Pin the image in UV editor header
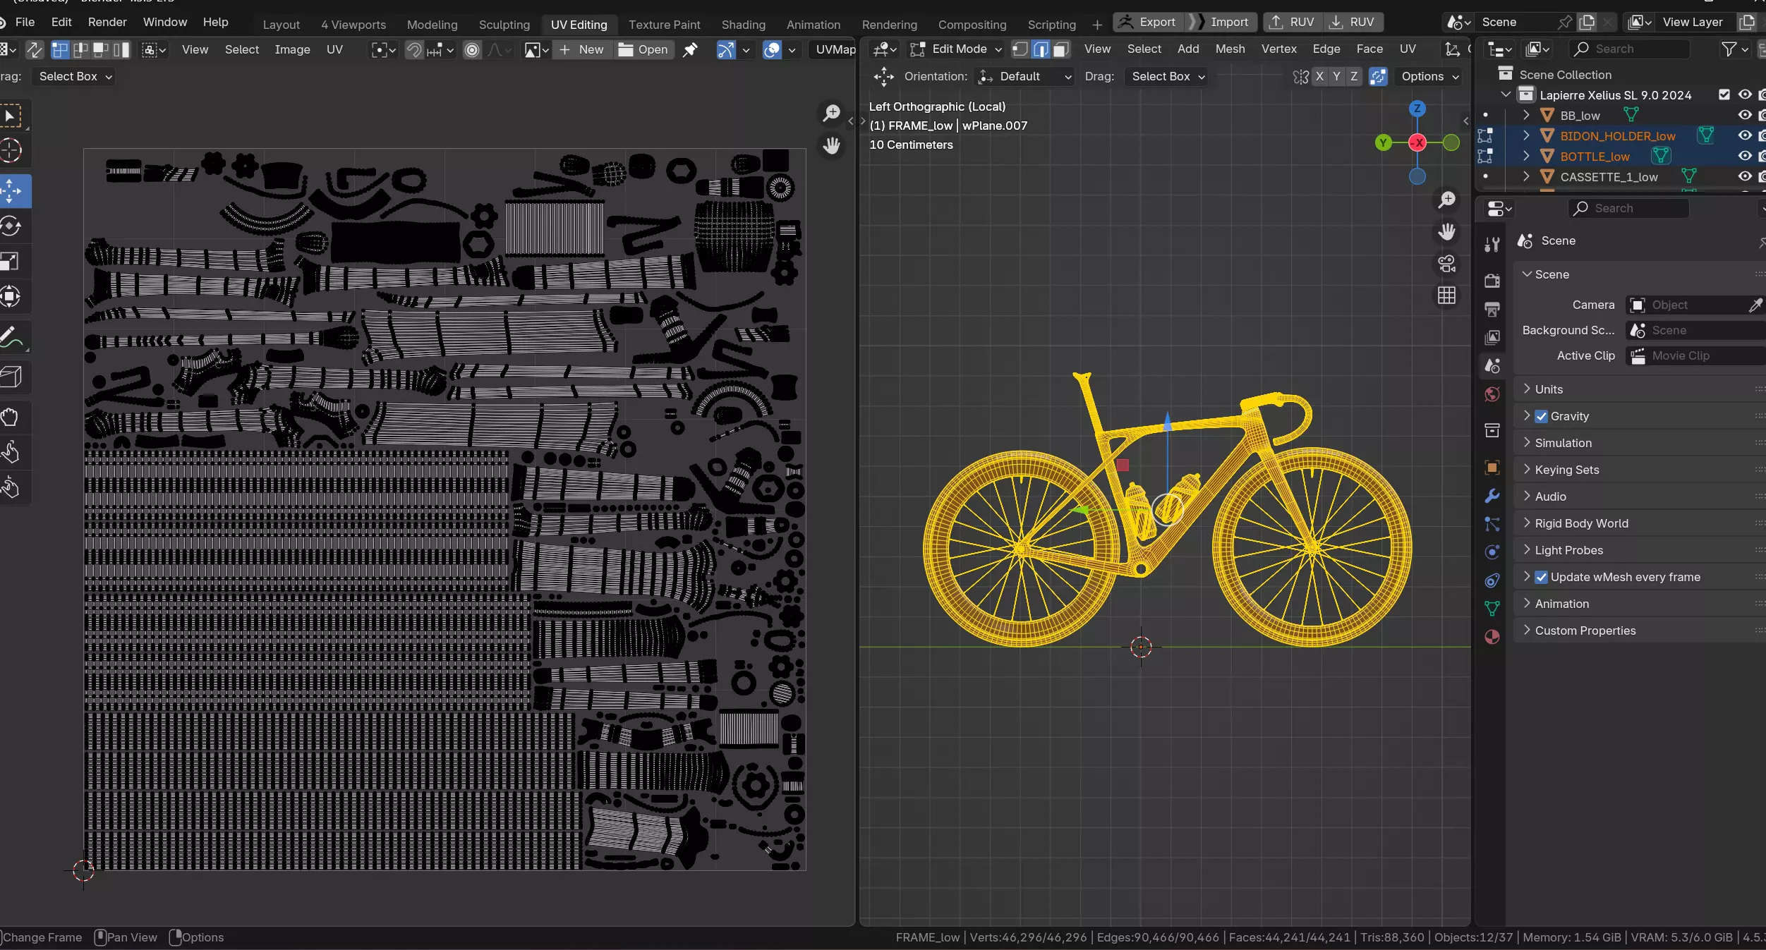Screen dimensions: 1766x950 coord(690,49)
